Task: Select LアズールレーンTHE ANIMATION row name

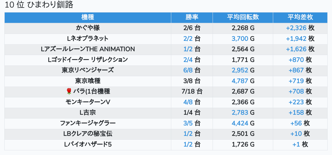Action: click(x=88, y=49)
